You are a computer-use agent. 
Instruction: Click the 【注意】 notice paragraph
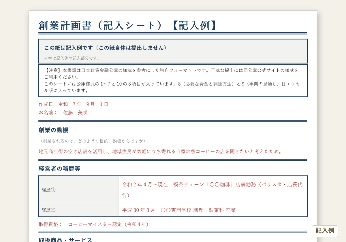[171, 73]
